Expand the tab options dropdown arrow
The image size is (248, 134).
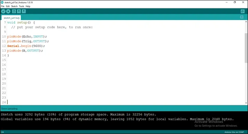click(242, 17)
